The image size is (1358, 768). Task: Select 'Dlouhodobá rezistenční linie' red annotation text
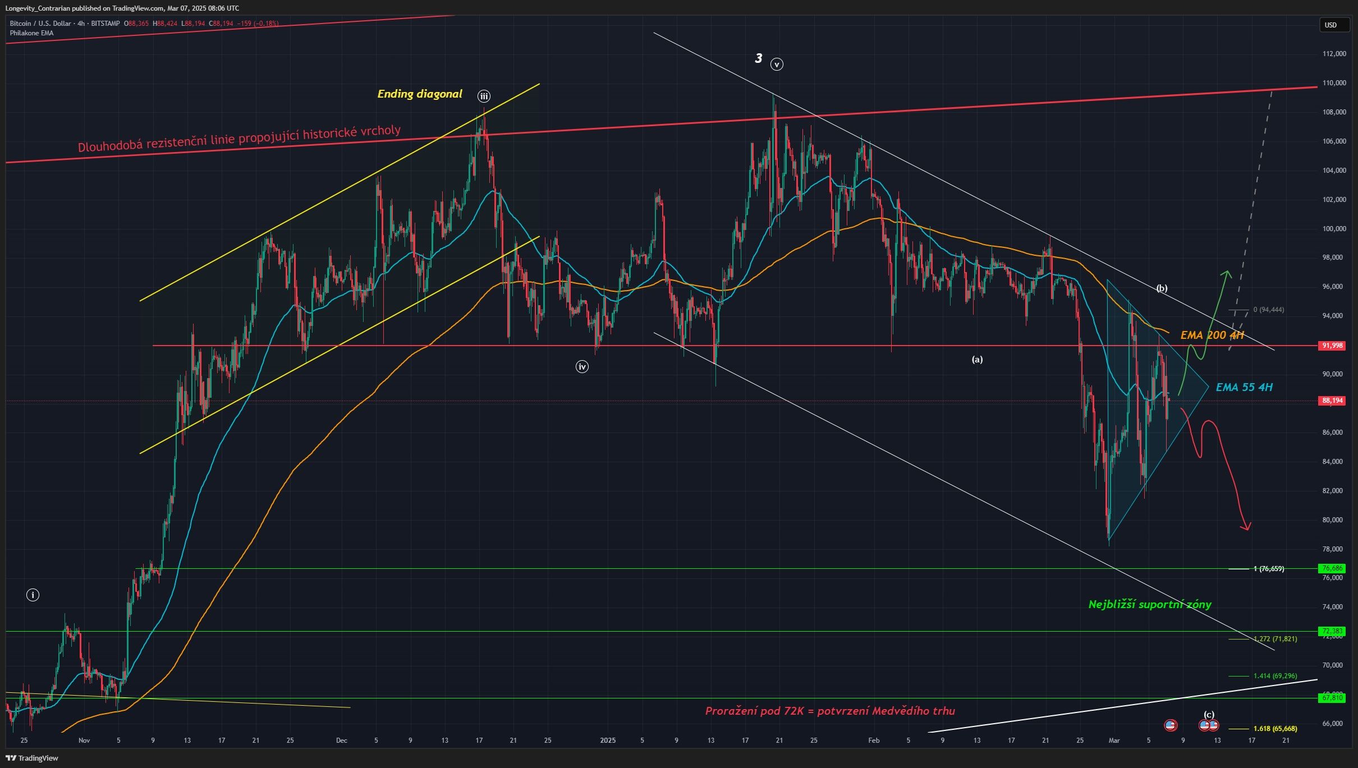[239, 139]
